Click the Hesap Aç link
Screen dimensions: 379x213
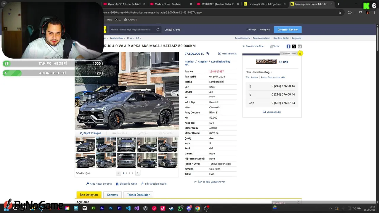tap(265, 30)
